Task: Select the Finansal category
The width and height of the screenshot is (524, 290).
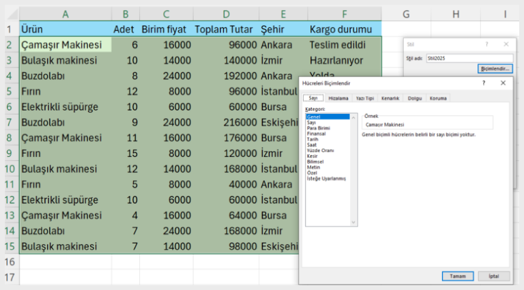Action: click(x=327, y=134)
